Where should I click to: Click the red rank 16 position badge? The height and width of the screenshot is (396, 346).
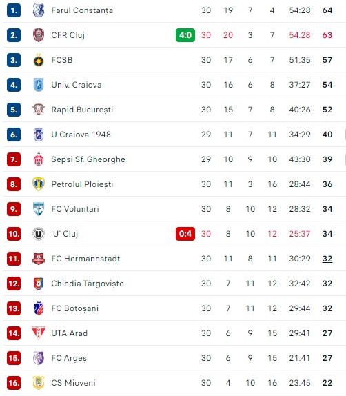tap(14, 383)
